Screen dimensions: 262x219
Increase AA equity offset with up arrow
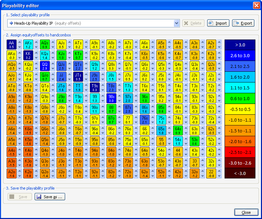pyautogui.click(x=19, y=42)
